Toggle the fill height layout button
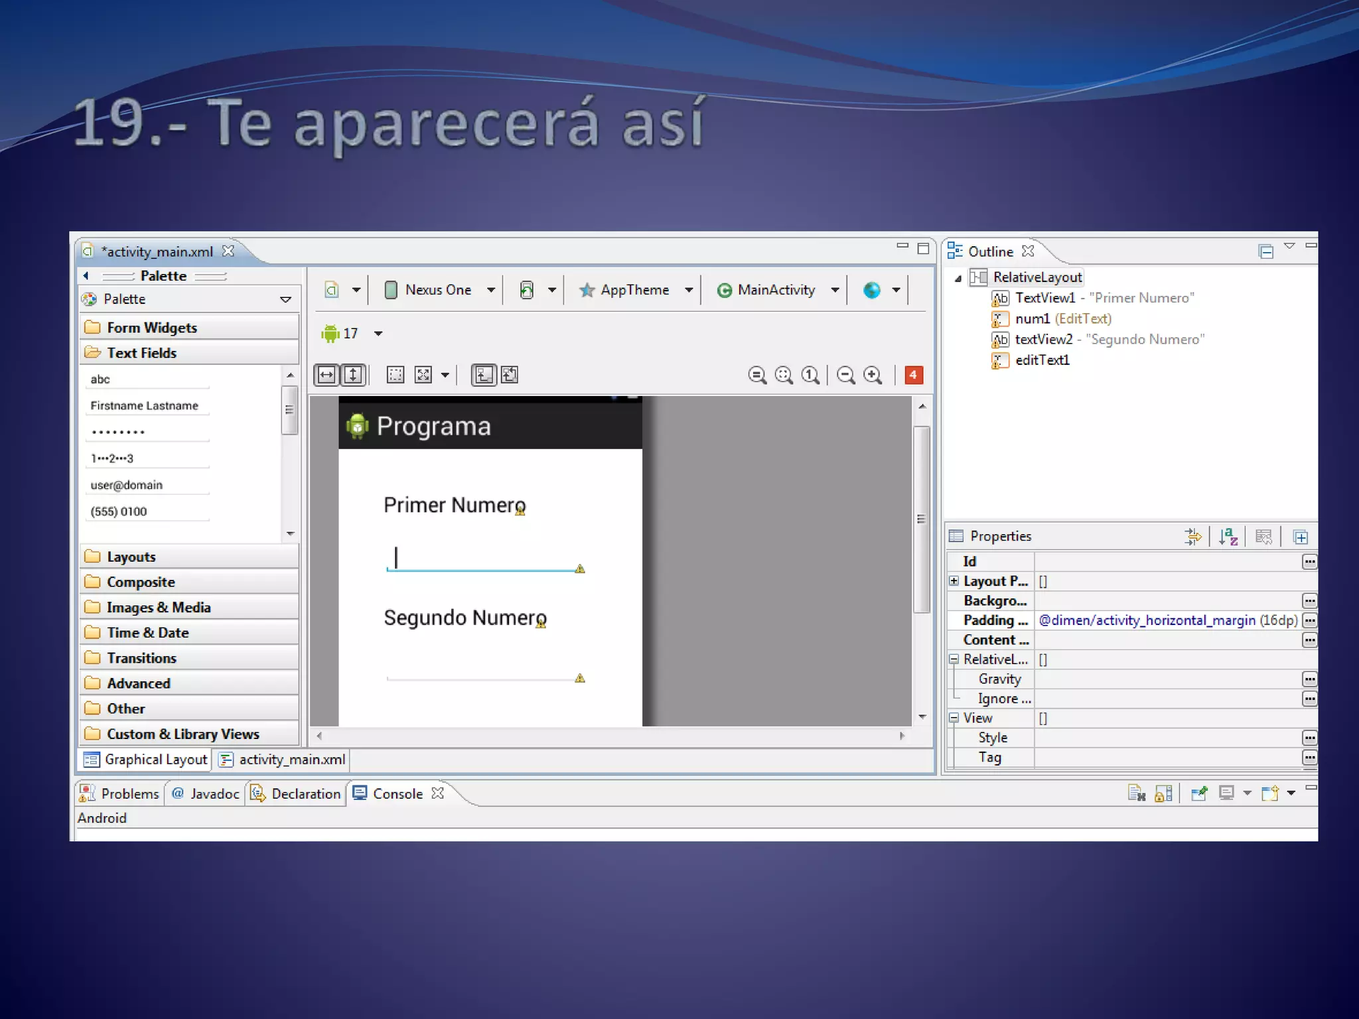This screenshot has width=1359, height=1019. coord(353,375)
